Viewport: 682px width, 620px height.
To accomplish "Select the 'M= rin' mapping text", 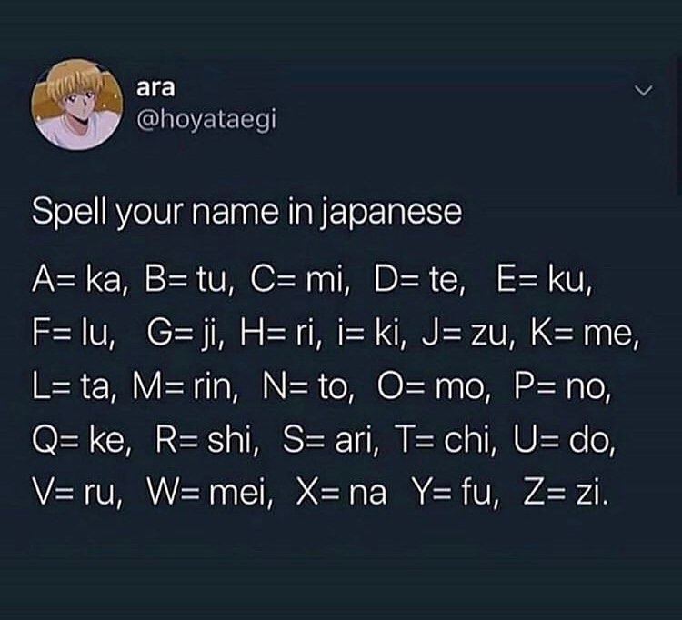I will coord(183,386).
